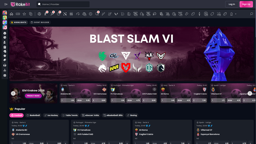Click the home icon in sports bar
Image resolution: width=256 pixels, height=144 pixels.
point(11,14)
